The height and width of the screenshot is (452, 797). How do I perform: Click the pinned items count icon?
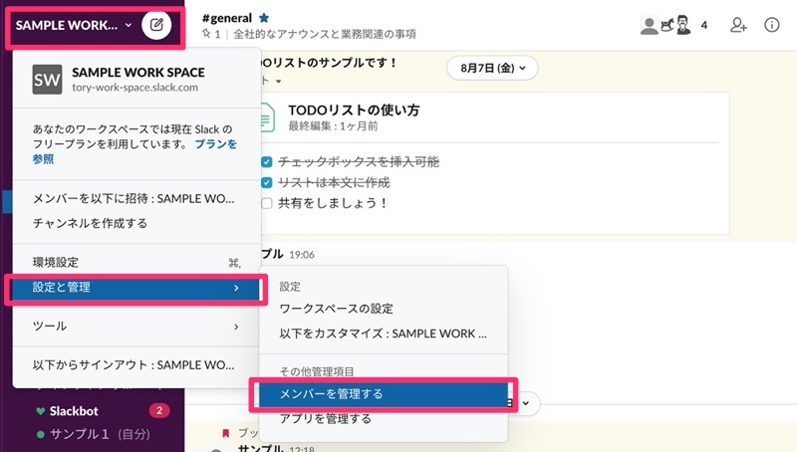[x=210, y=34]
